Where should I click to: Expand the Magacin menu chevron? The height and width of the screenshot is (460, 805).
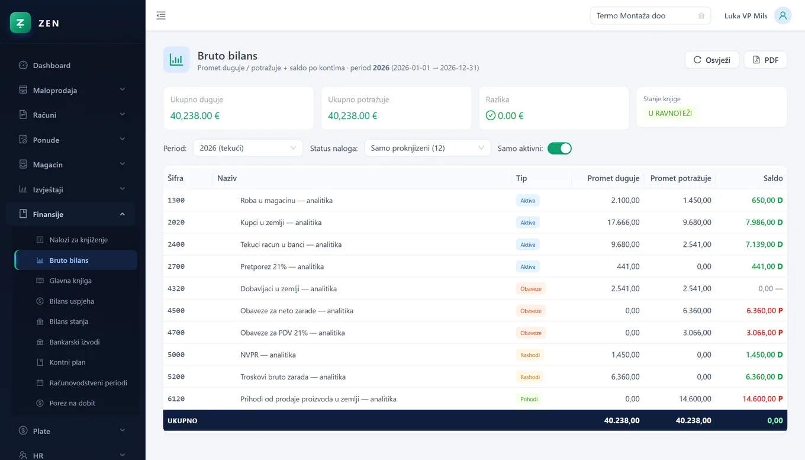pyautogui.click(x=123, y=165)
